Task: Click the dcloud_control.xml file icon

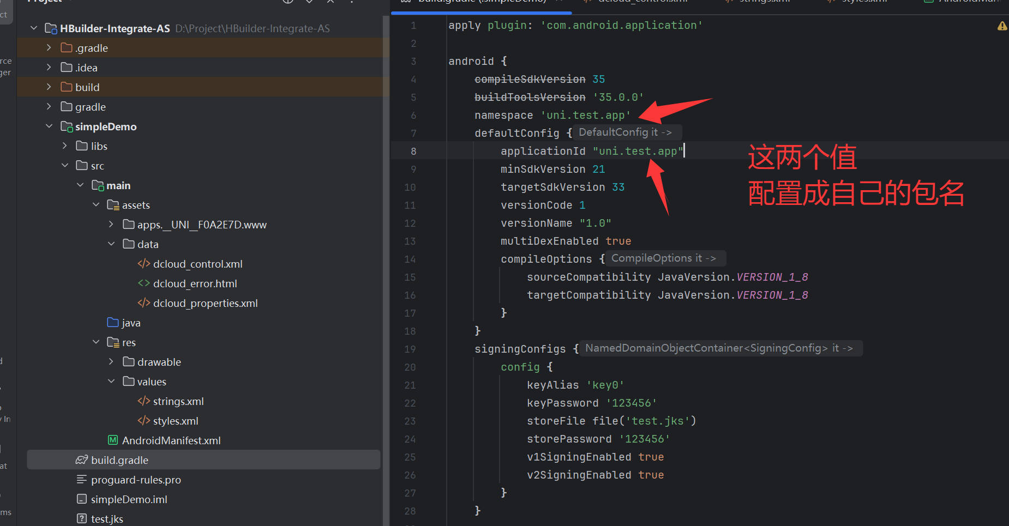Action: click(x=144, y=263)
